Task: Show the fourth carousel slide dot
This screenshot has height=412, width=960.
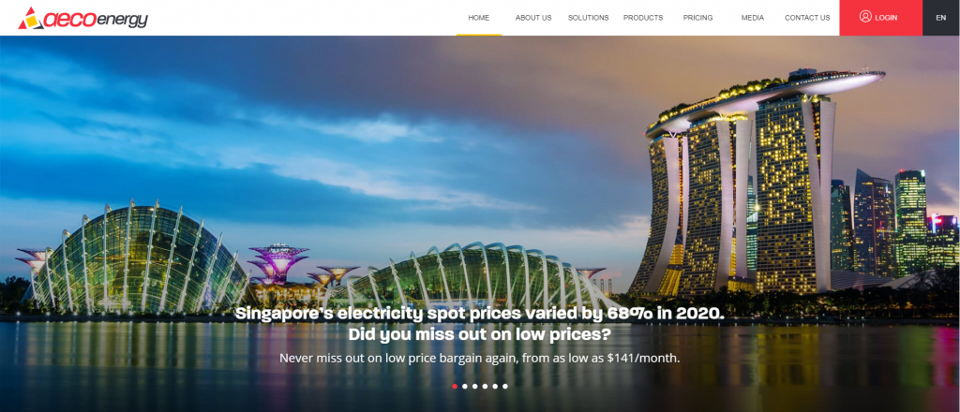Action: coord(485,387)
